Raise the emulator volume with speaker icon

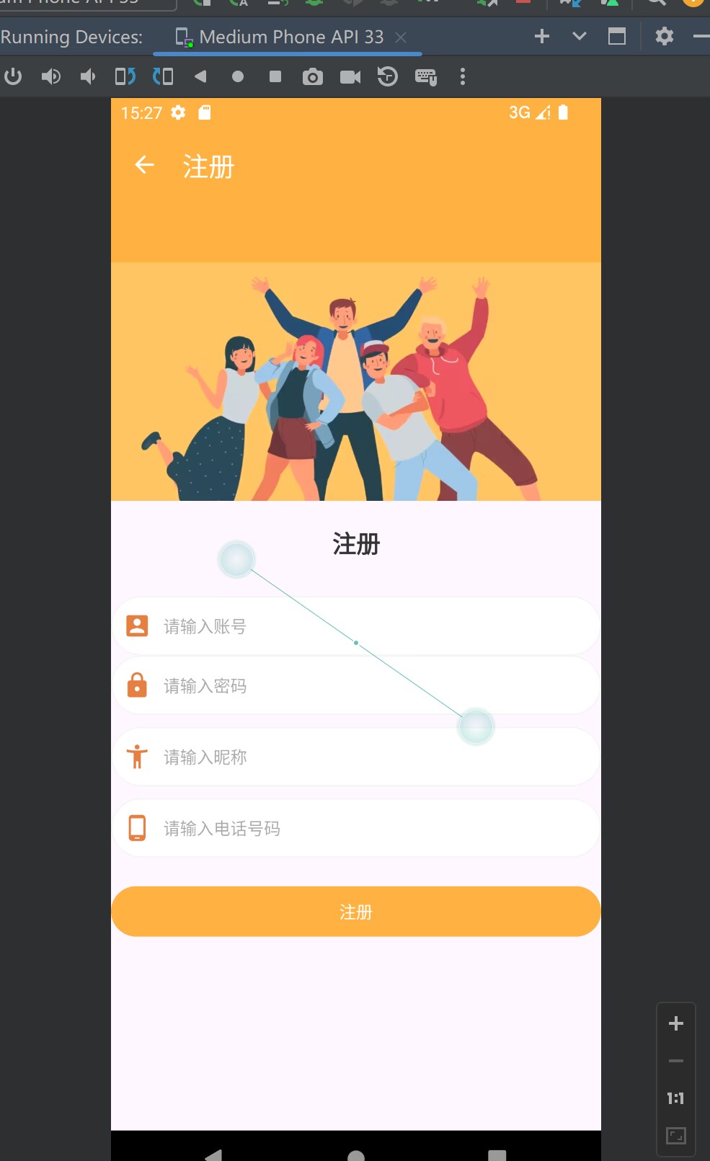click(x=51, y=76)
